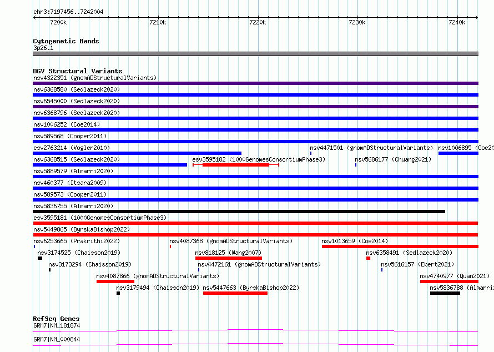494x352 pixels.
Task: Click the 7220k ruler tick label
Action: [258, 22]
